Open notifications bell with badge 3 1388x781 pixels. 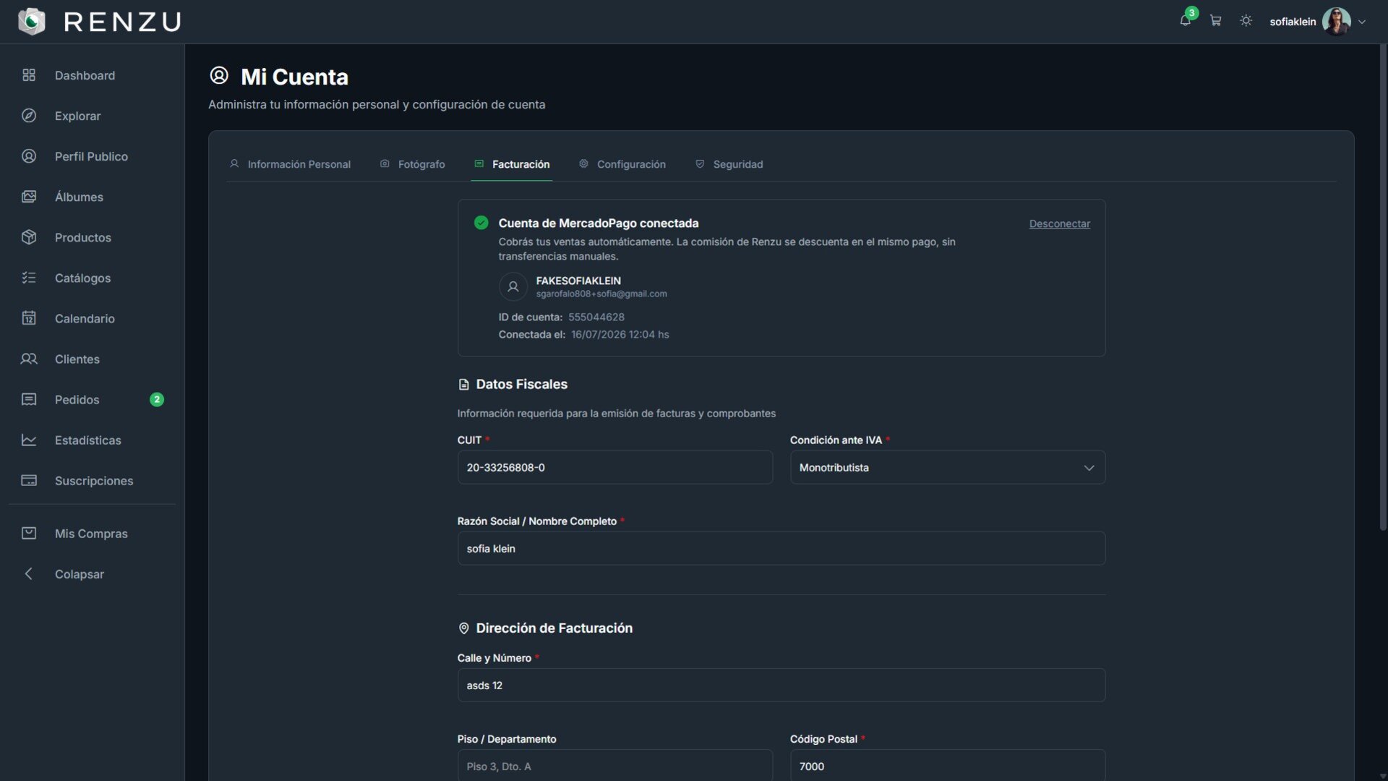1185,21
